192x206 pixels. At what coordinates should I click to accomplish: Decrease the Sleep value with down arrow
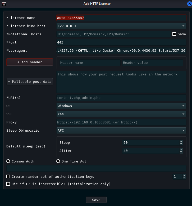click(181, 144)
